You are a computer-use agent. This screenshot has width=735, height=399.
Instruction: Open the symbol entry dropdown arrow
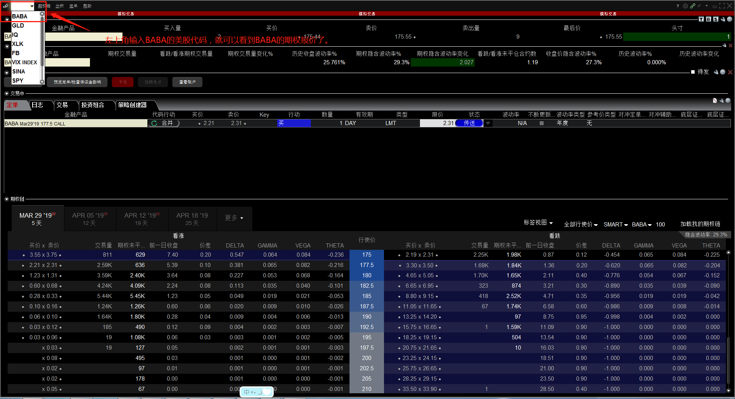point(32,6)
